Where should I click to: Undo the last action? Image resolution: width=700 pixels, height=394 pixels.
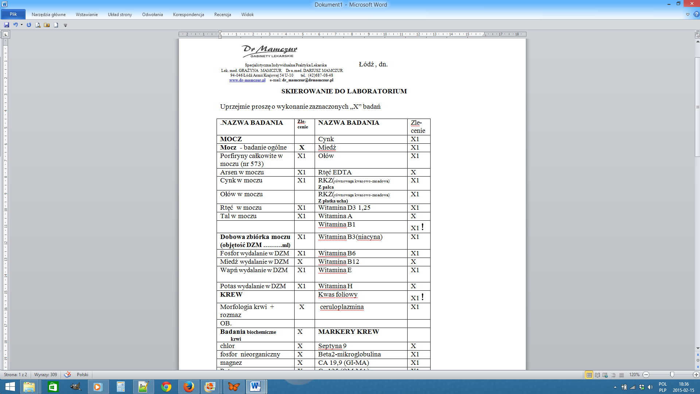click(x=15, y=25)
